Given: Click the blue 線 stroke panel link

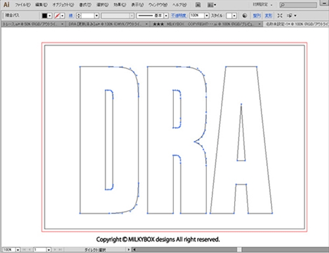Looking at the screenshot, I should click(71, 15).
